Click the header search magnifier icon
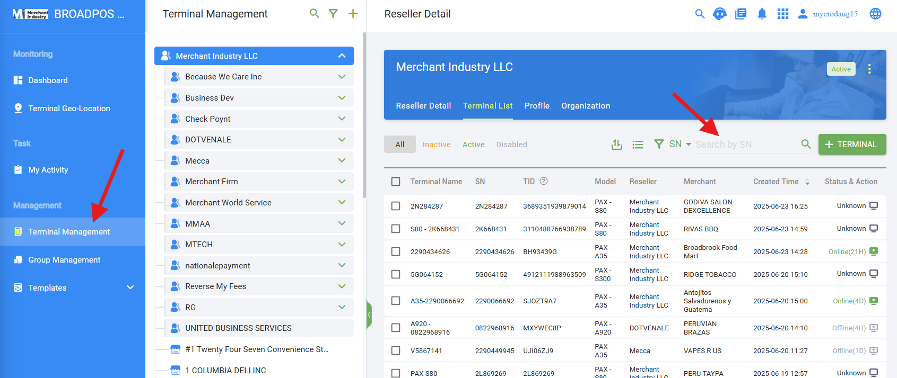This screenshot has height=378, width=897. pyautogui.click(x=700, y=14)
